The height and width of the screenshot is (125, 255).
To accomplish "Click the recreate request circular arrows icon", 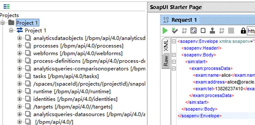I will tap(194, 31).
